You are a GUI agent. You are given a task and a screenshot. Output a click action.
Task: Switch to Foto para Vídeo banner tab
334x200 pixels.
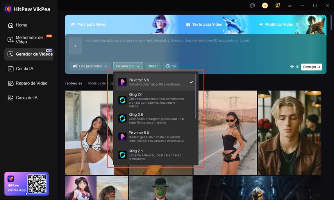click(88, 25)
